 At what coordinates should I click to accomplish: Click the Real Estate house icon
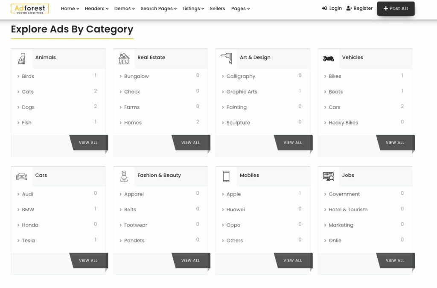click(124, 58)
